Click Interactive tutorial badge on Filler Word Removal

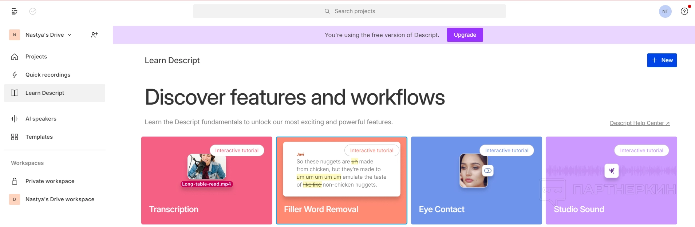tap(372, 150)
